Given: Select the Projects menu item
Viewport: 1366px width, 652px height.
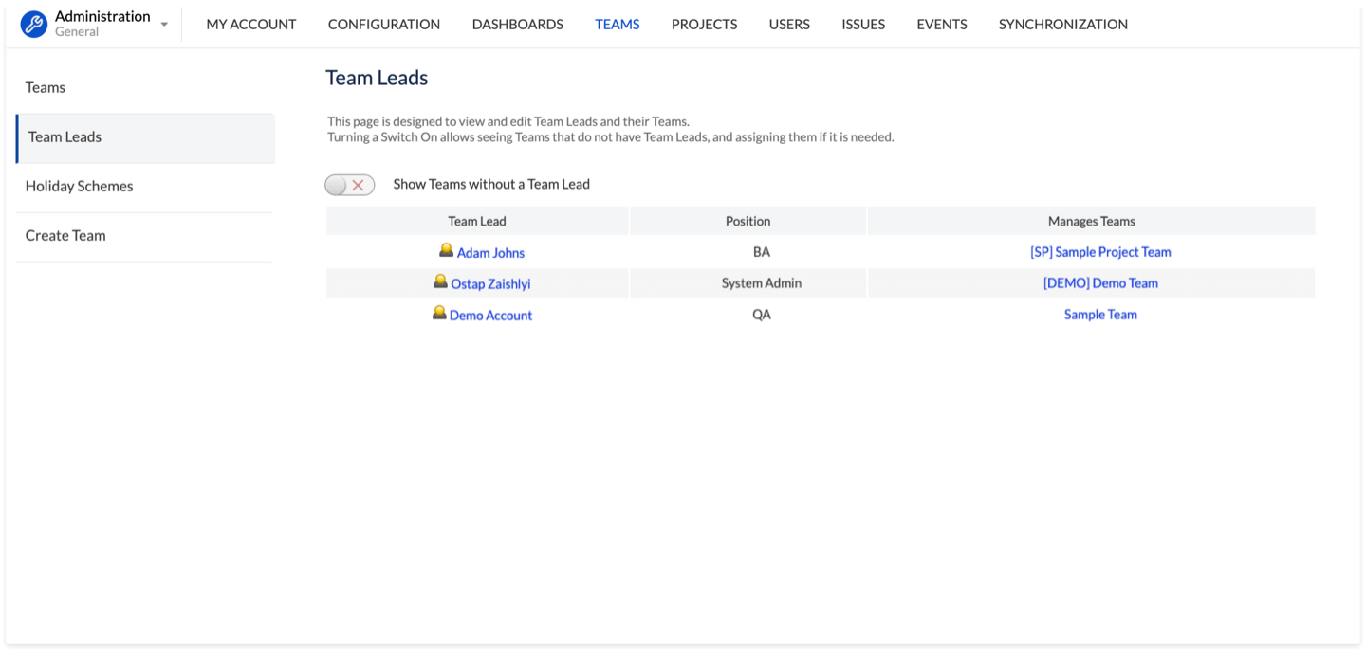Looking at the screenshot, I should [704, 25].
